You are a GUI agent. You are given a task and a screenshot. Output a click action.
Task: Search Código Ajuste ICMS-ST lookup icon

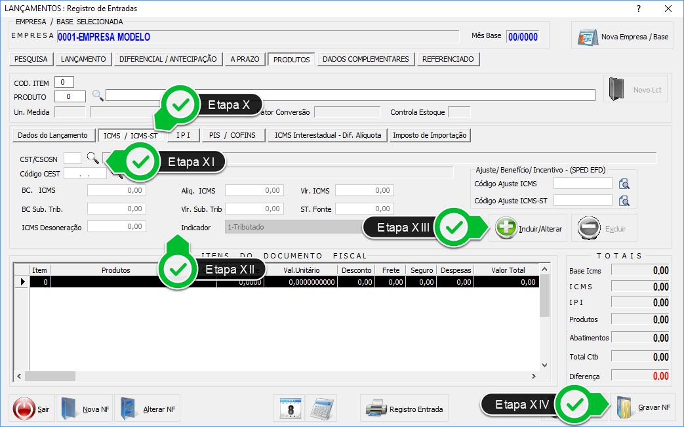(x=624, y=201)
